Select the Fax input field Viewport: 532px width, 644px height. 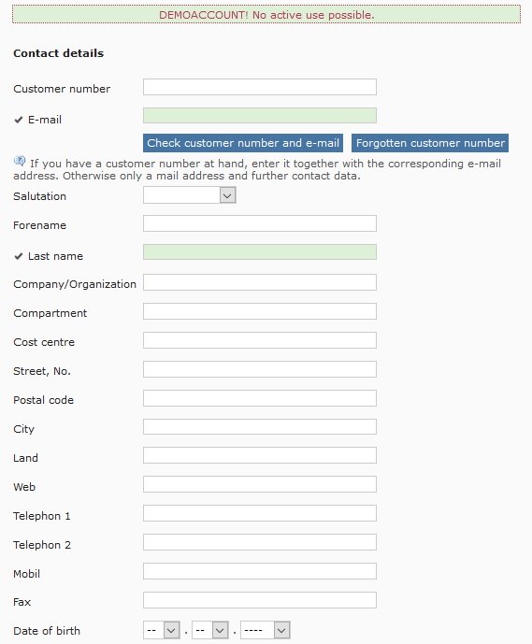[x=260, y=600]
